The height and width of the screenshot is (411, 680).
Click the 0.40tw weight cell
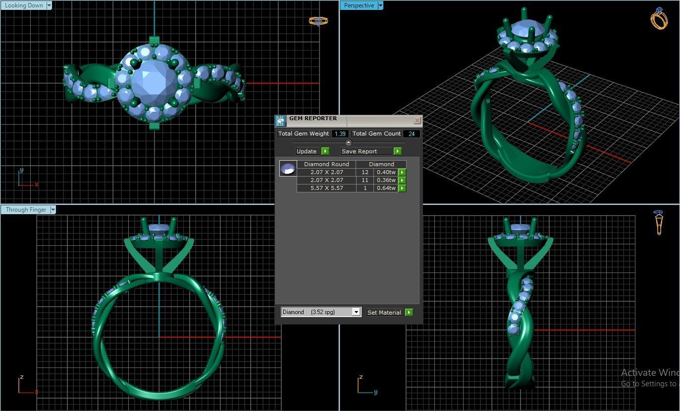386,172
